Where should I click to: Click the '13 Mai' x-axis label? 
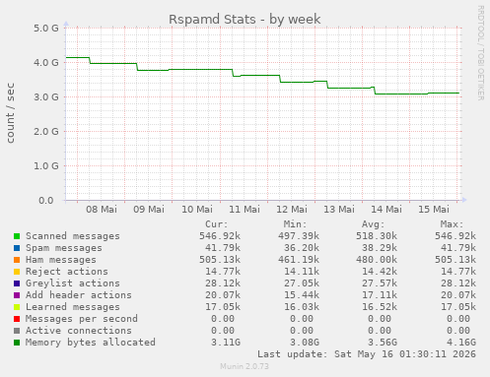(339, 210)
